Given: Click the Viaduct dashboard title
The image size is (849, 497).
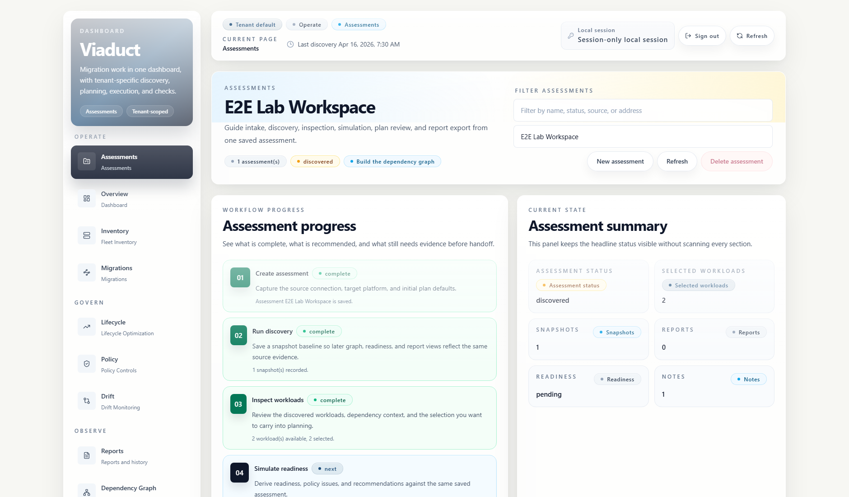Looking at the screenshot, I should 110,49.
